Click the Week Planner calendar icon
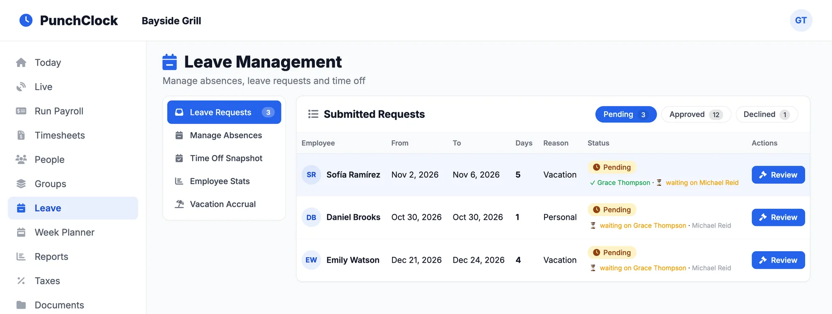The height and width of the screenshot is (314, 832). pyautogui.click(x=21, y=232)
